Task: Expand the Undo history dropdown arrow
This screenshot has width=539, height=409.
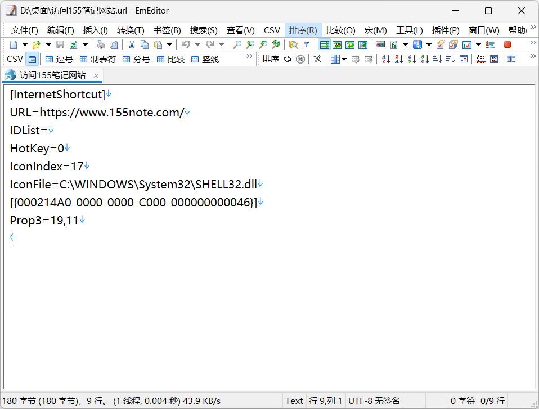Action: click(197, 44)
